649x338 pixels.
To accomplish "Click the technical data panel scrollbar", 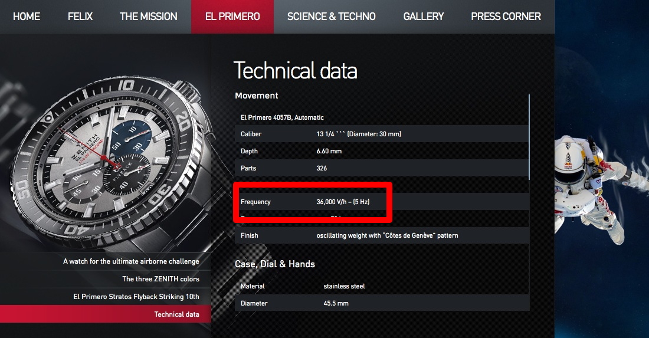I will (529, 136).
